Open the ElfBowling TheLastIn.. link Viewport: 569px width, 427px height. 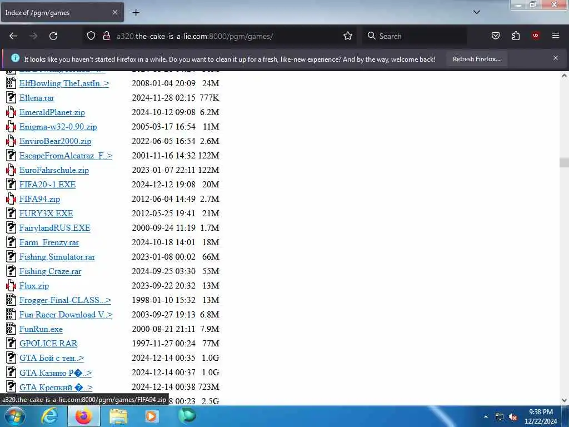coord(64,83)
